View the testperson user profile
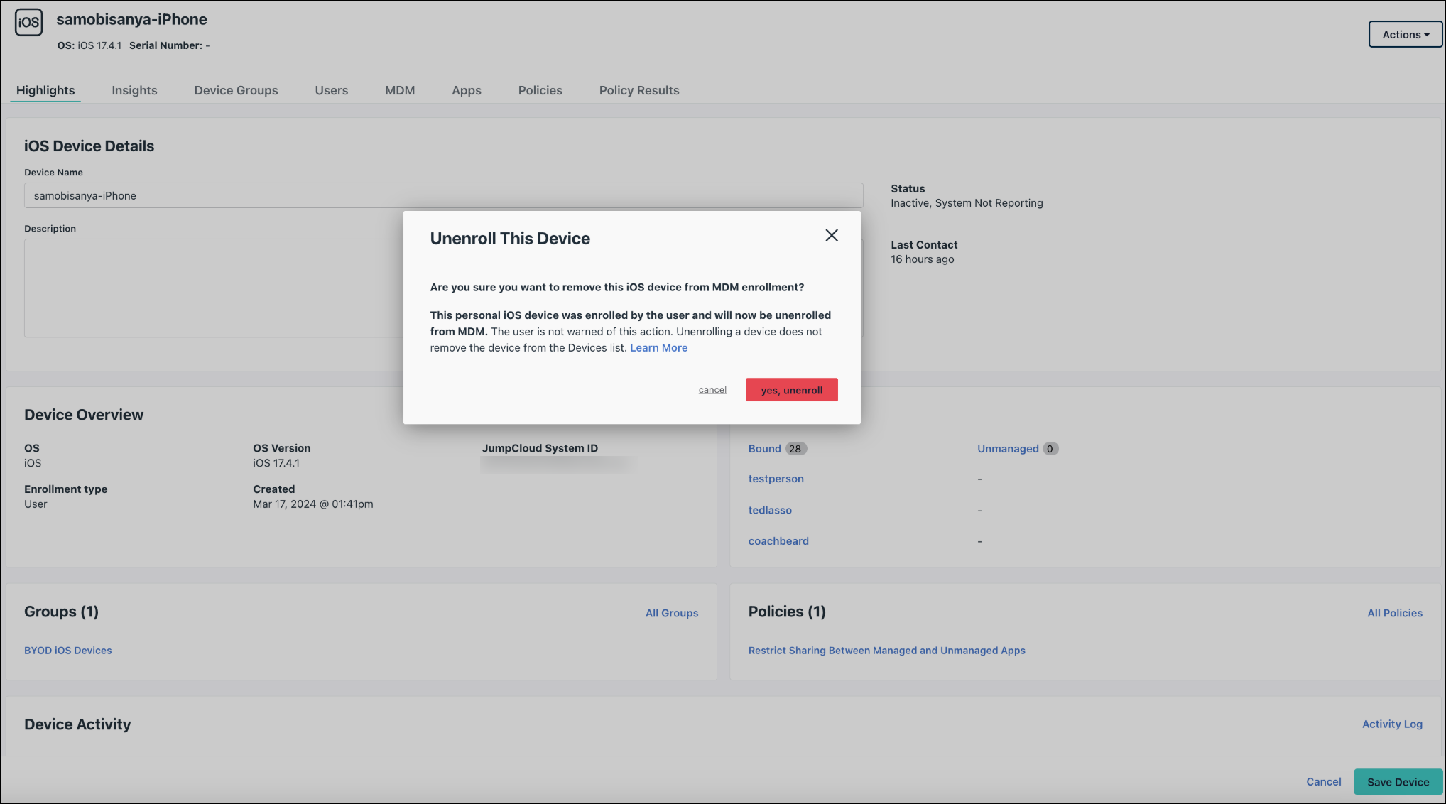The image size is (1446, 804). pyautogui.click(x=776, y=478)
